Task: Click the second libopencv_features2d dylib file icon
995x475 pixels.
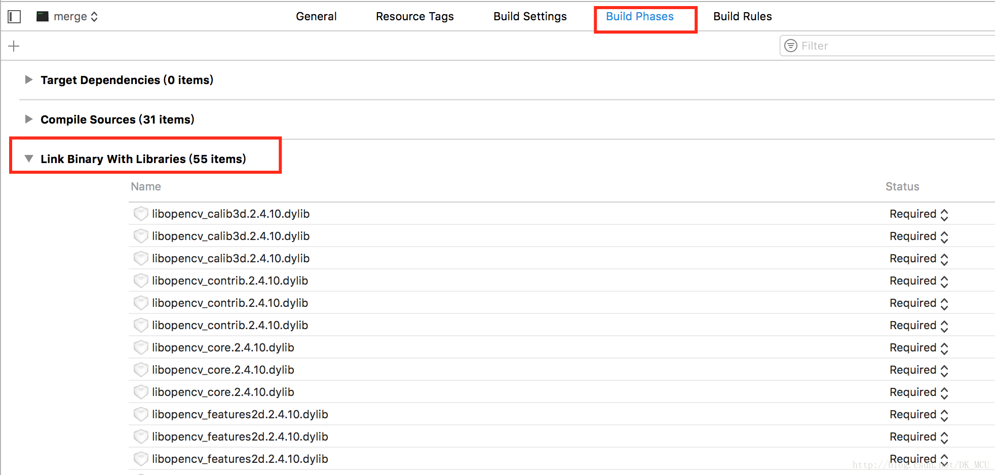Action: pos(141,437)
